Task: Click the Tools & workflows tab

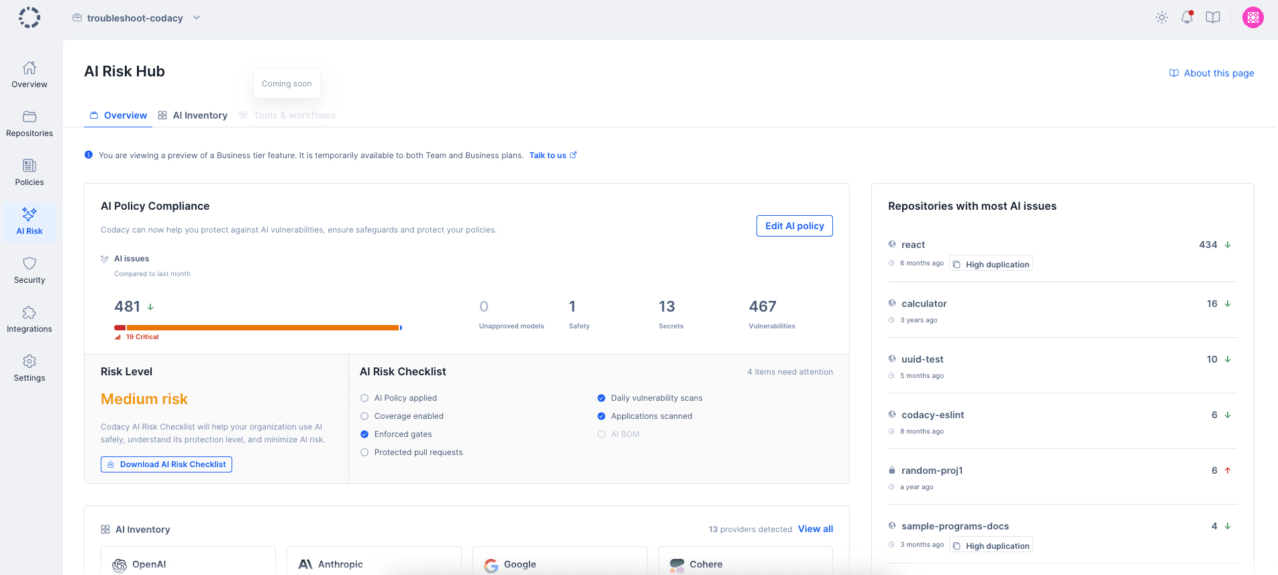Action: (x=287, y=115)
